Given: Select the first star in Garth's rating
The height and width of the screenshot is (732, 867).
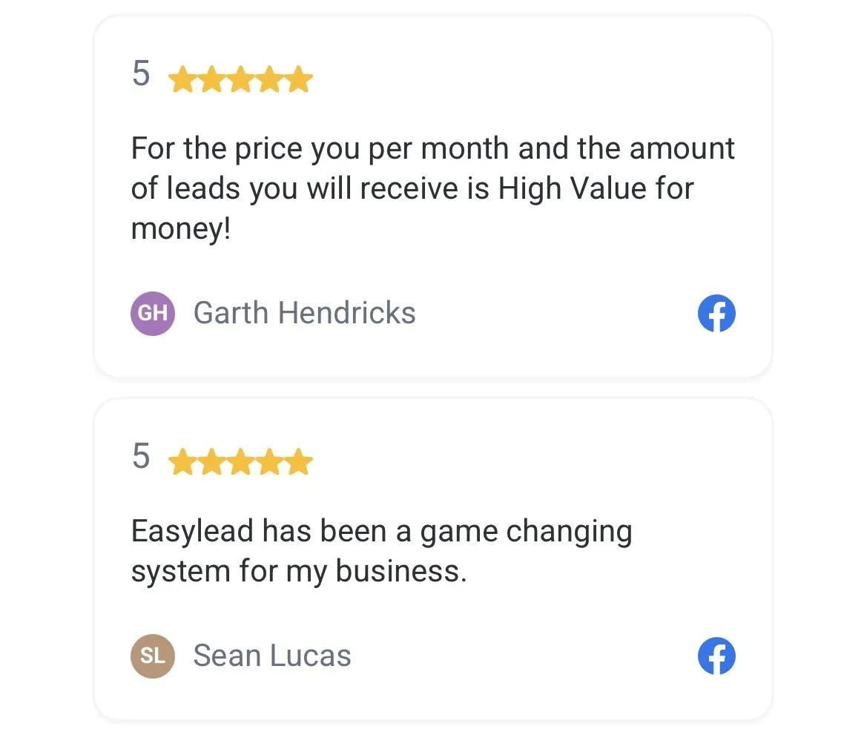Looking at the screenshot, I should [x=182, y=79].
